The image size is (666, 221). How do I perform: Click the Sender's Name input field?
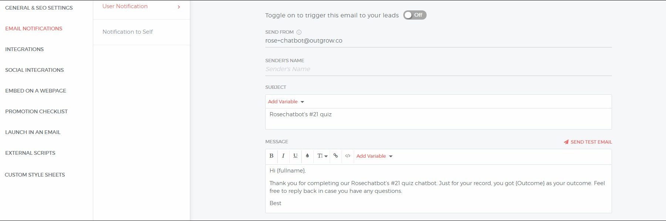[x=438, y=69]
